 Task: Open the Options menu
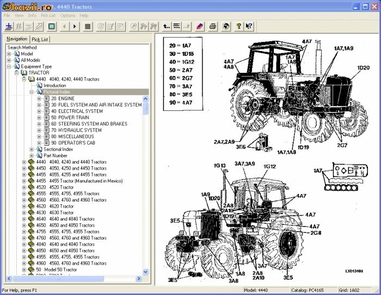click(x=67, y=16)
